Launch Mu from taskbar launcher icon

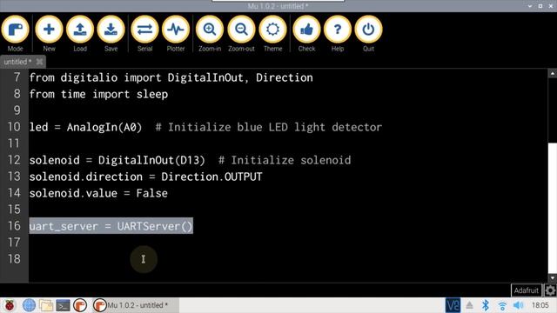[x=80, y=305]
